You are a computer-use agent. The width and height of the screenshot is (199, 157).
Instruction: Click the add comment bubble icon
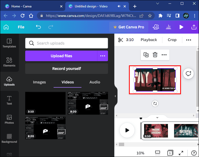[x=188, y=74]
